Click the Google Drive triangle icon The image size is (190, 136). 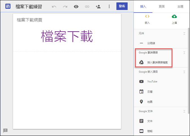pos(141,62)
